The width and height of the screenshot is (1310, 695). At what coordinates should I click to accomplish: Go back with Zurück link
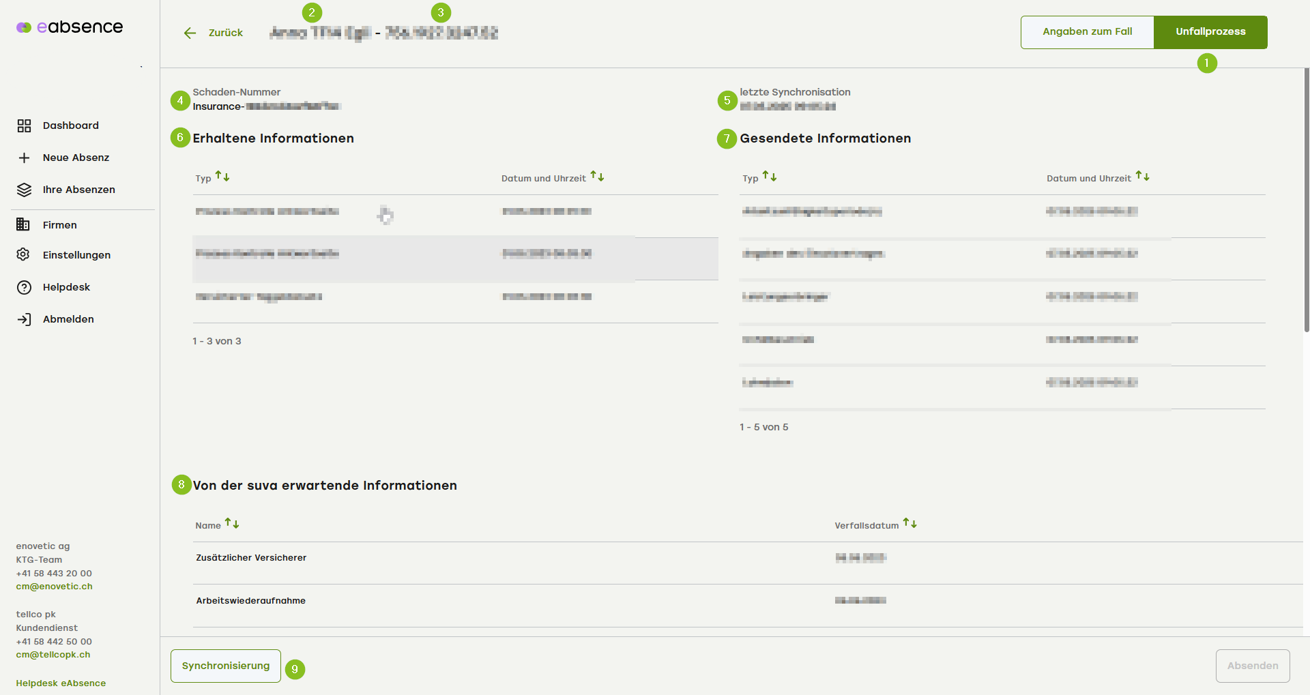pos(214,33)
